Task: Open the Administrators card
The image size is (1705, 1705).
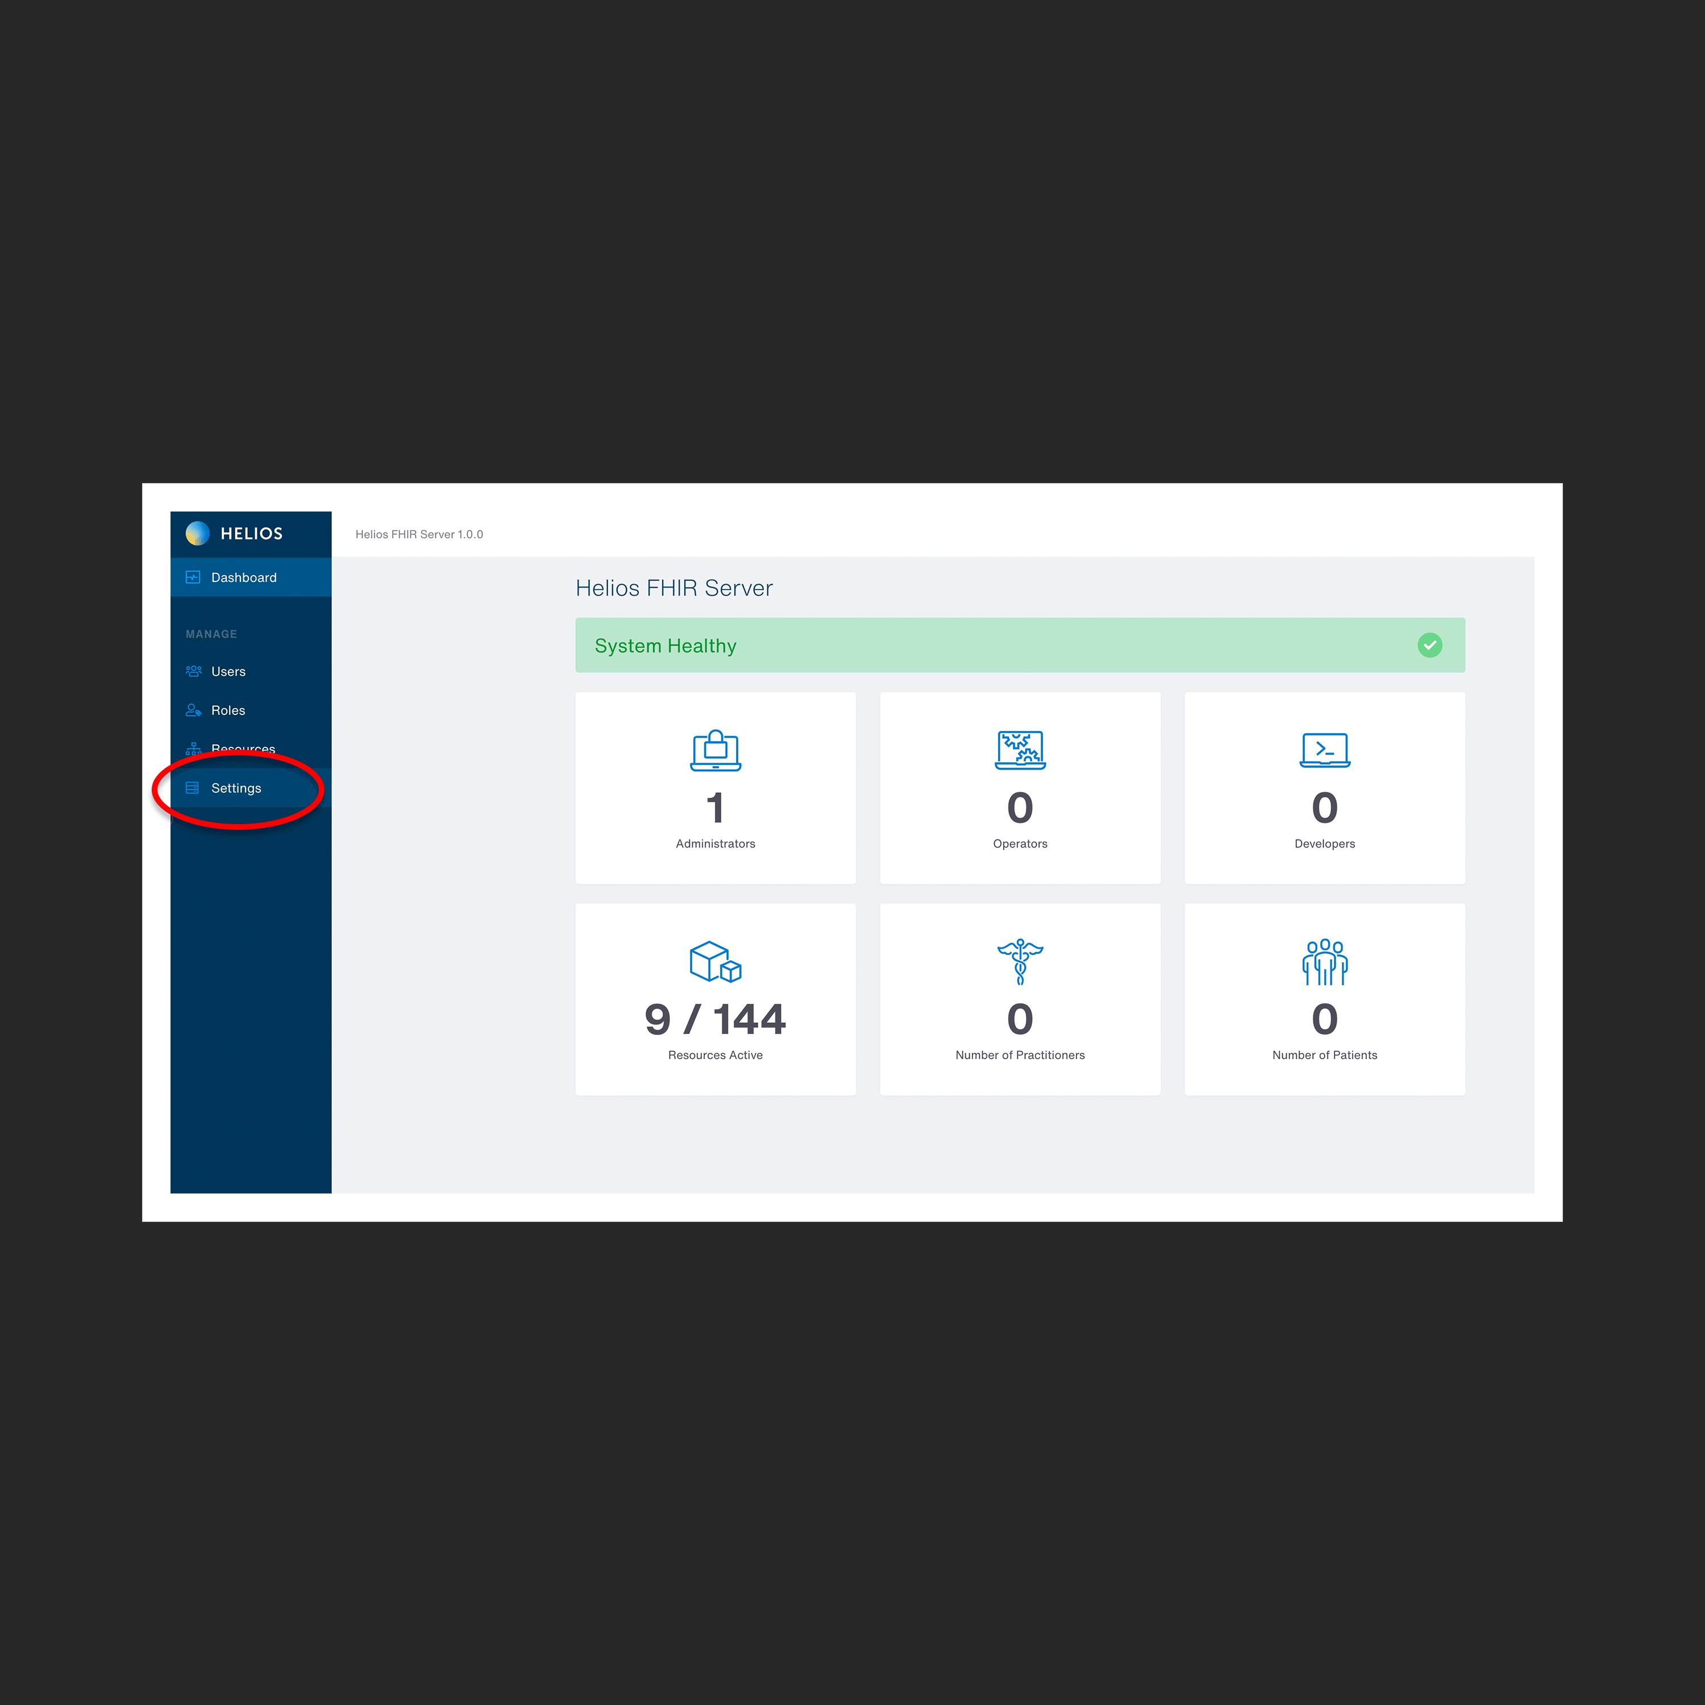Action: point(716,788)
